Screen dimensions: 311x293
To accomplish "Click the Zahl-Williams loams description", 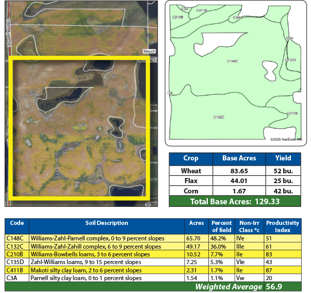I will [x=86, y=262].
